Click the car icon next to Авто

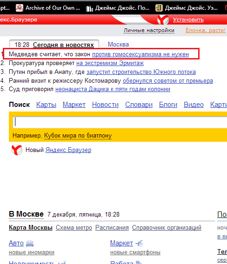click(30, 244)
